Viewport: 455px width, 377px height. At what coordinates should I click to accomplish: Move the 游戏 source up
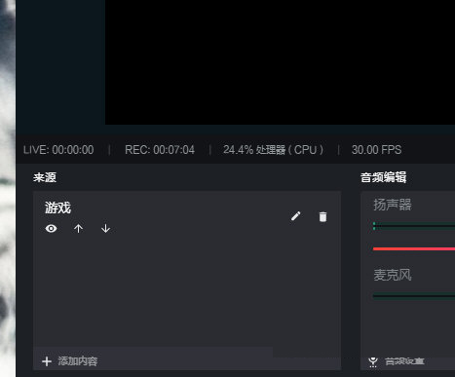tap(78, 229)
